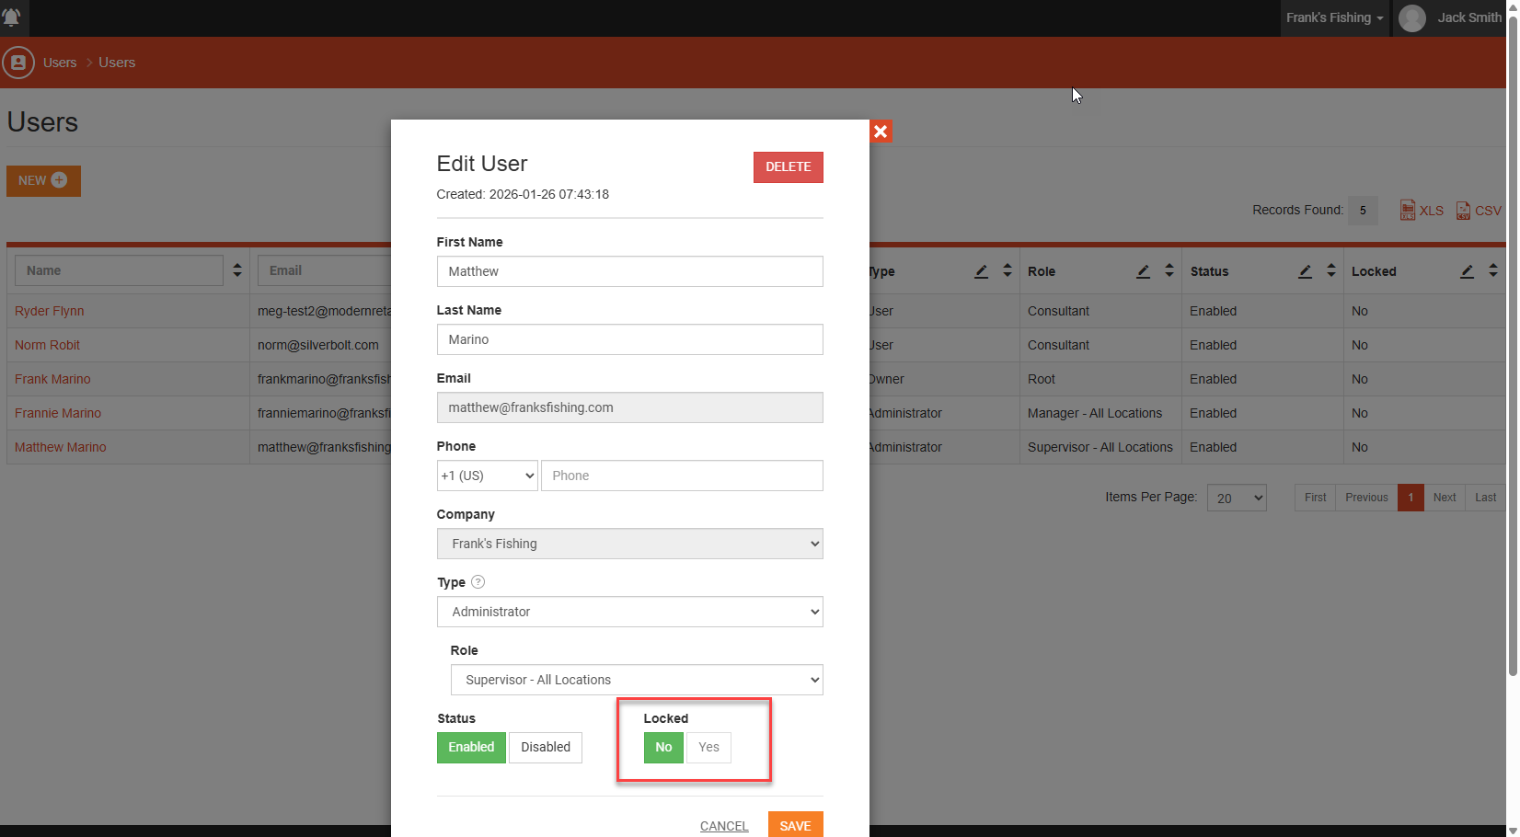1520x837 pixels.
Task: Open the Type dropdown showing Administrator
Action: pyautogui.click(x=630, y=612)
